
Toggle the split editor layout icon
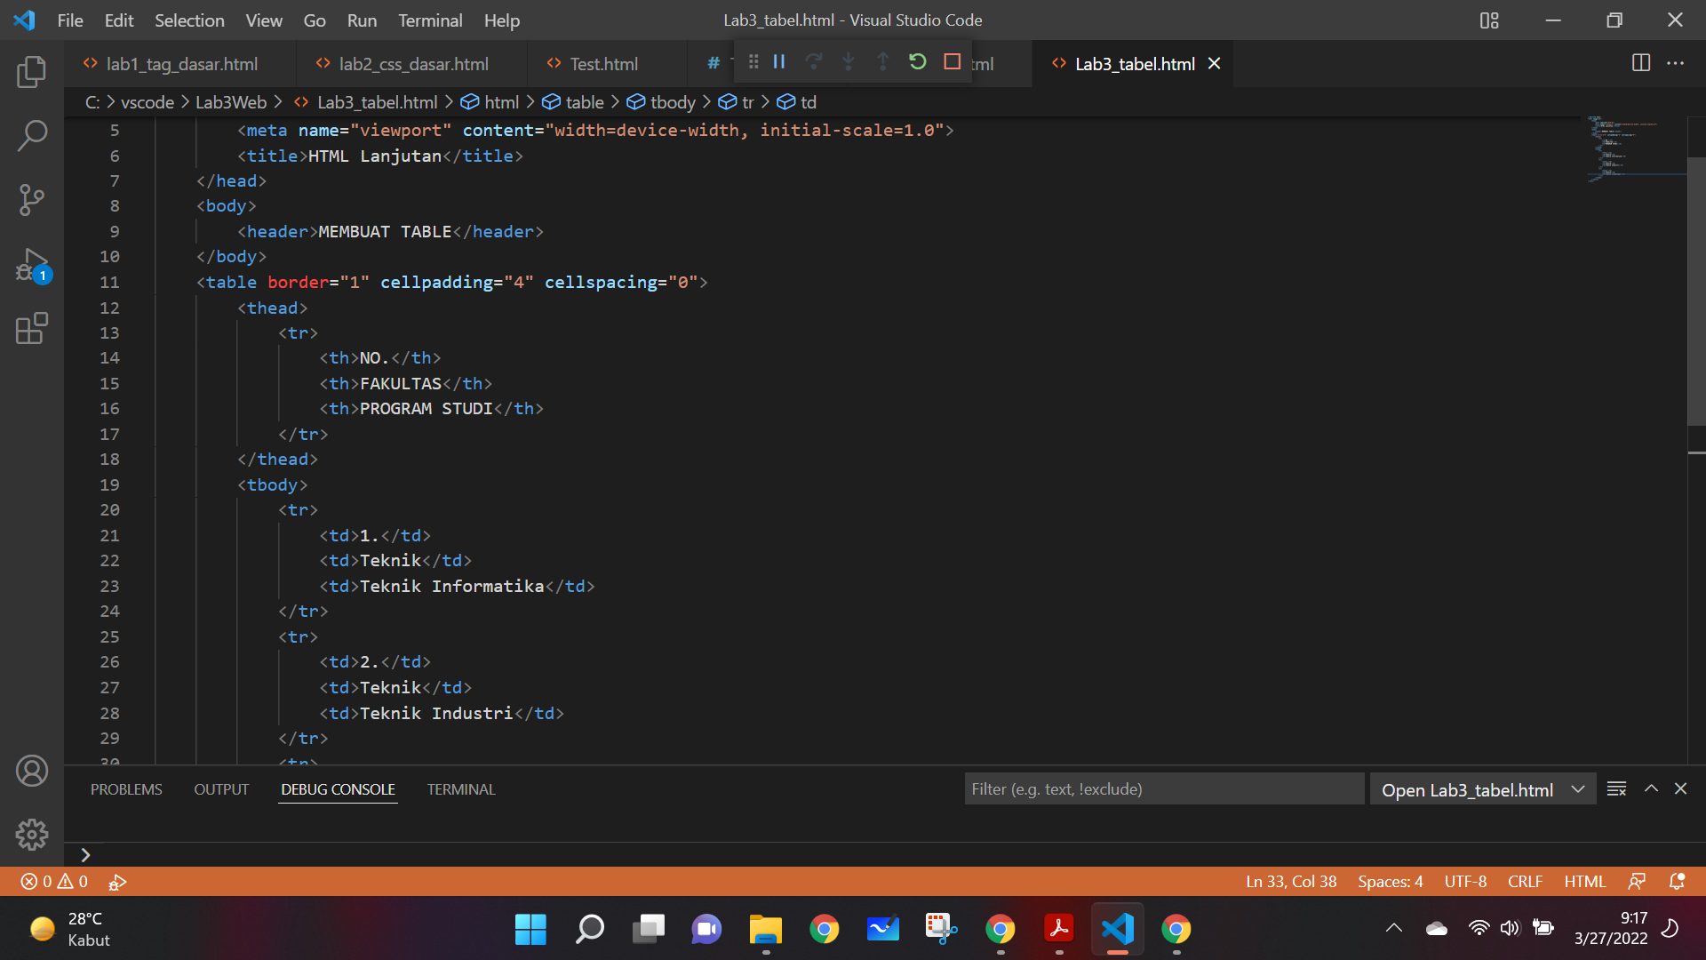pos(1639,63)
